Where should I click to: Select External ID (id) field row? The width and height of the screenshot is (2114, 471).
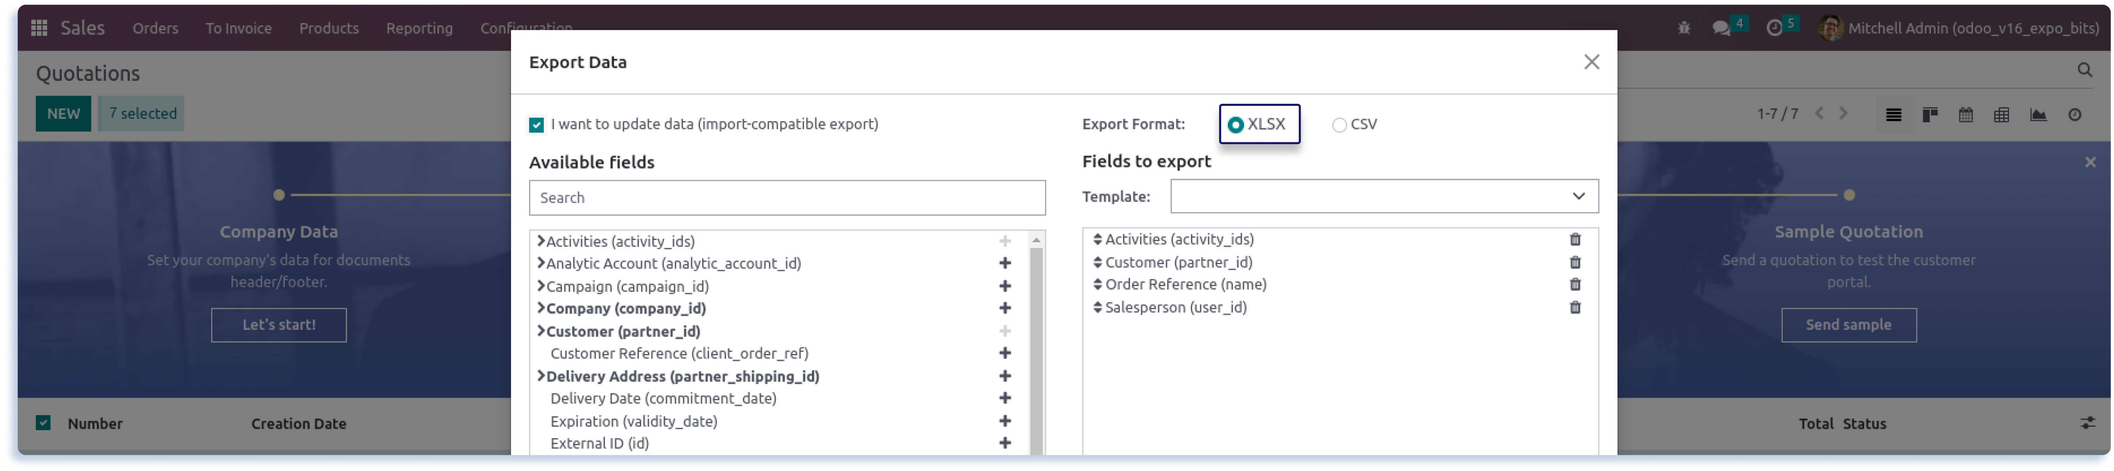pos(600,444)
